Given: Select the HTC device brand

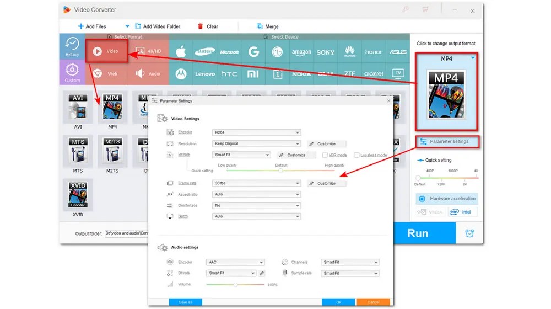Looking at the screenshot, I should click(229, 74).
